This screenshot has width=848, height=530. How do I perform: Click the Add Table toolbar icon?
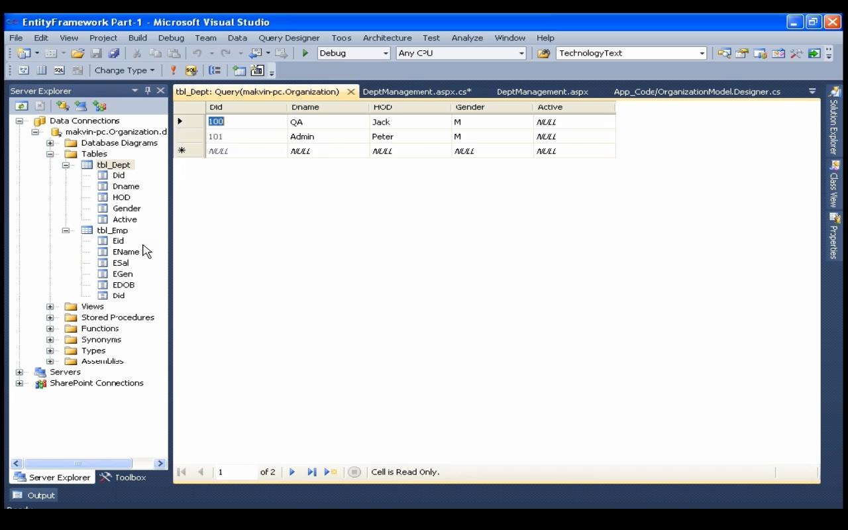(x=239, y=70)
